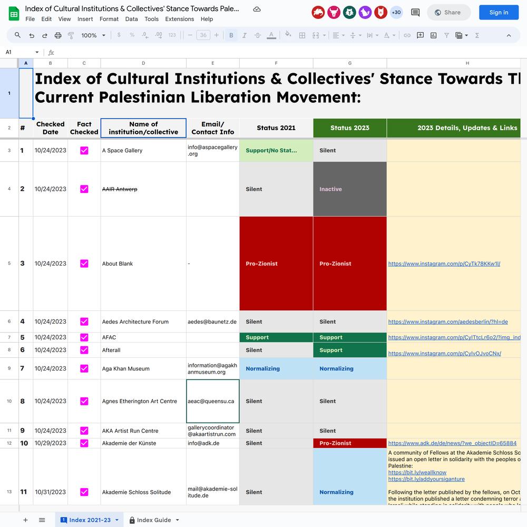This screenshot has height=527, width=527.
Task: Decrease font size with minus button
Action: (x=190, y=35)
